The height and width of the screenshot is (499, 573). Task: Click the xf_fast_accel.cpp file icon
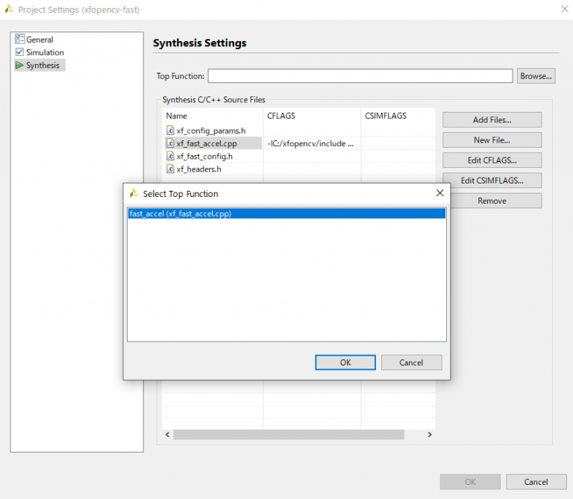point(170,143)
